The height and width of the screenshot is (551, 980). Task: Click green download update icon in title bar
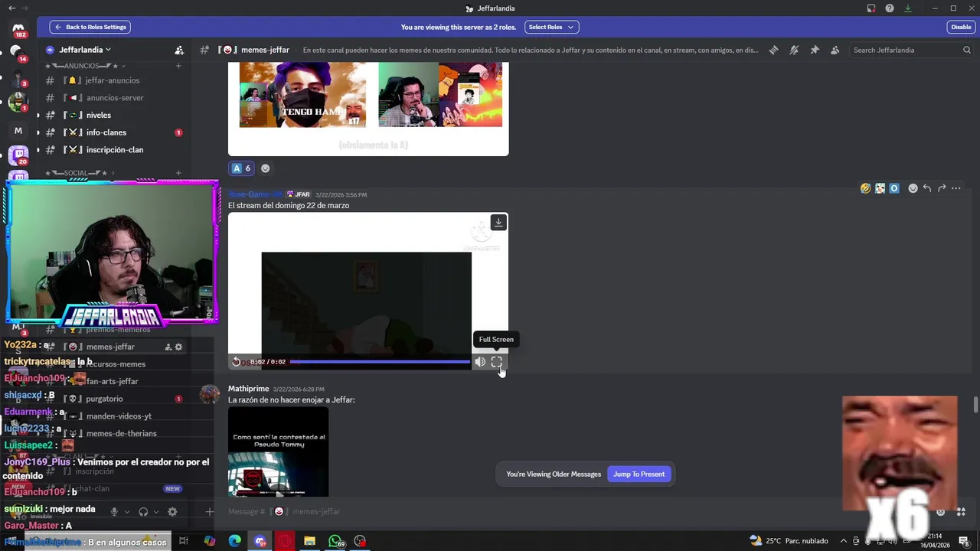[x=908, y=8]
